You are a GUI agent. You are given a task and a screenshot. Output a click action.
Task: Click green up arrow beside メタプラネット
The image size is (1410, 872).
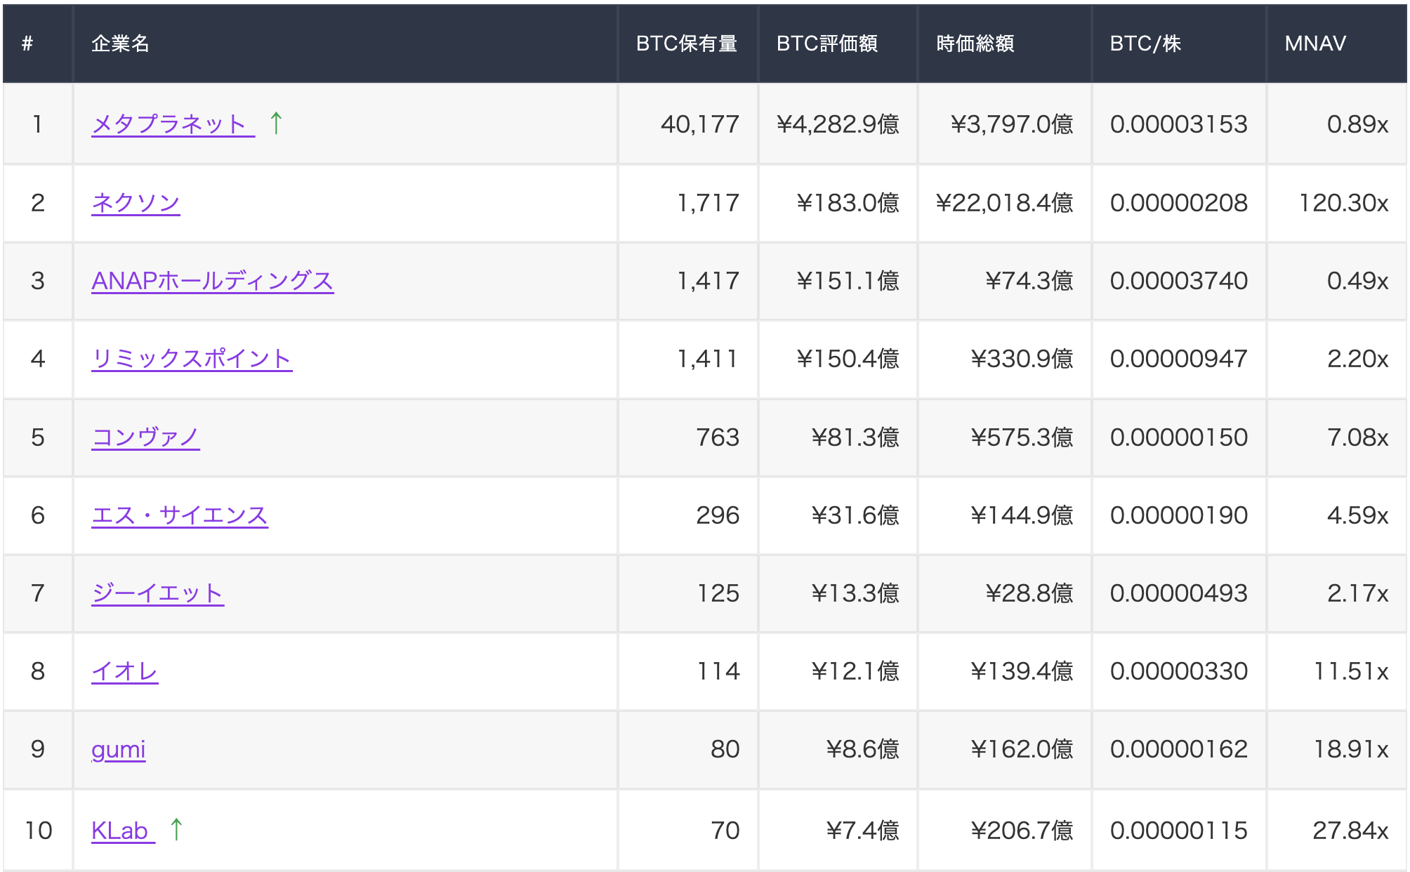coord(276,123)
